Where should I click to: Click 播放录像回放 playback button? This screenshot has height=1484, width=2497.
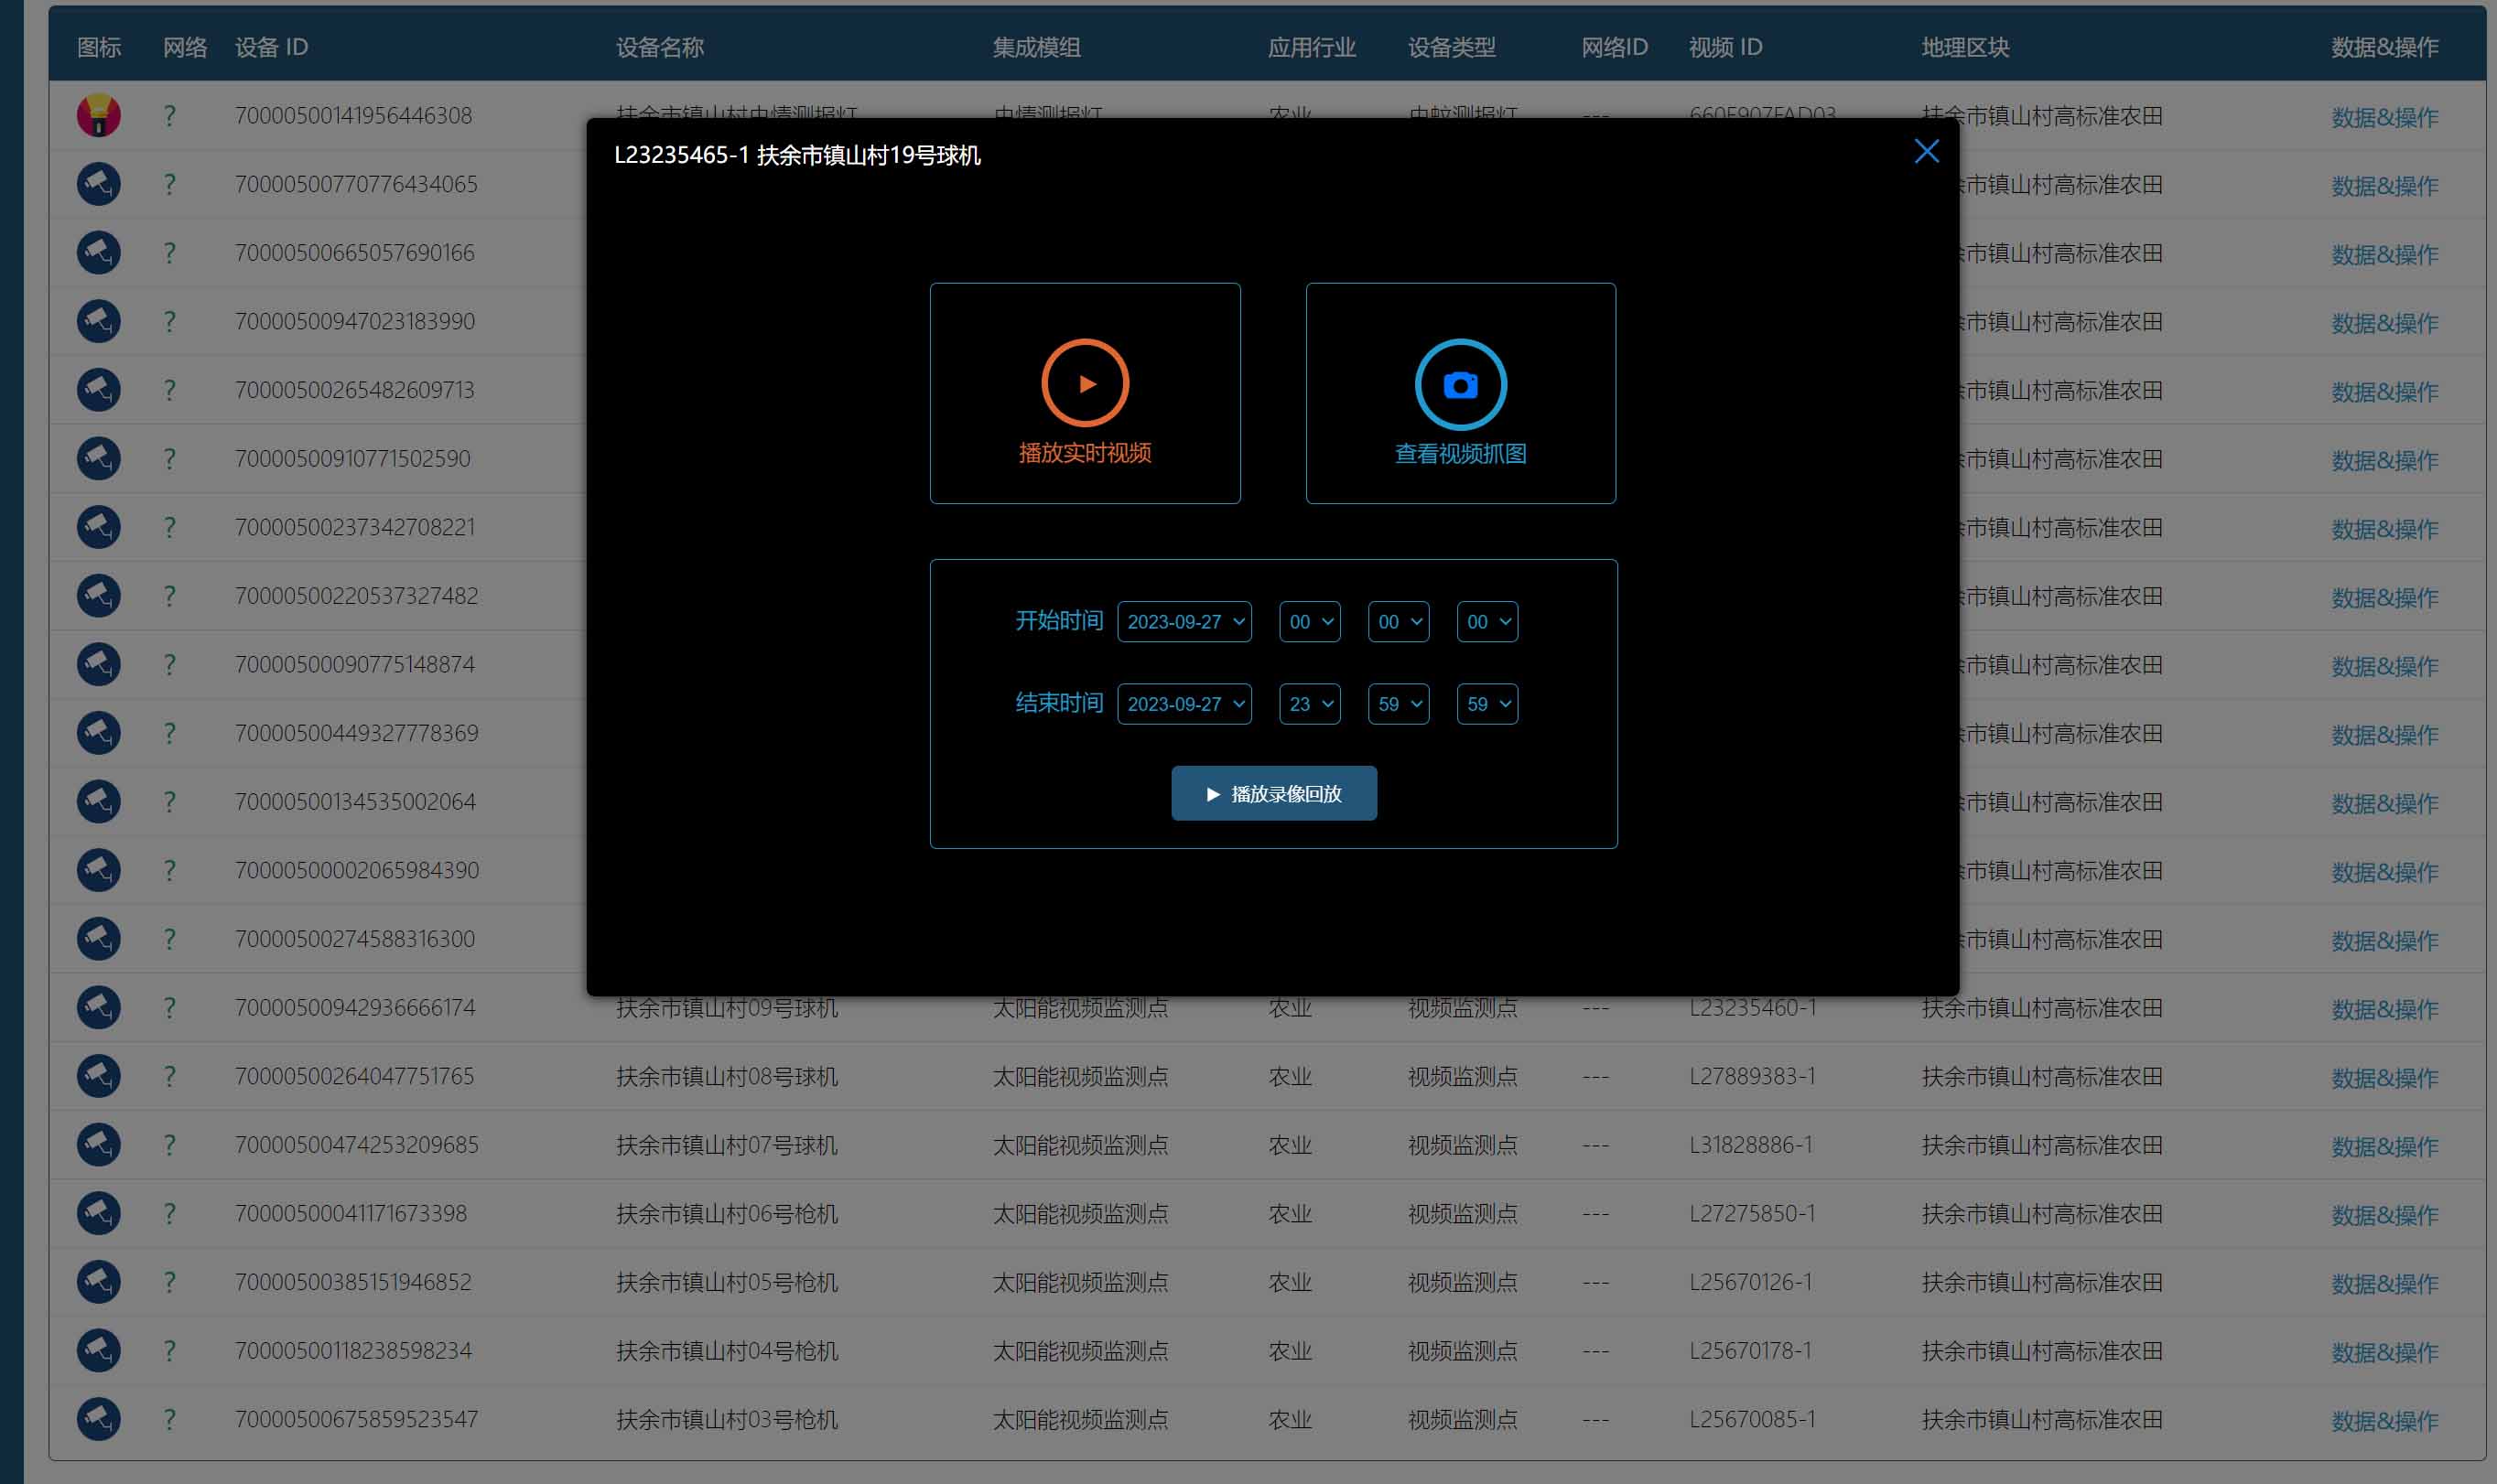[x=1273, y=793]
